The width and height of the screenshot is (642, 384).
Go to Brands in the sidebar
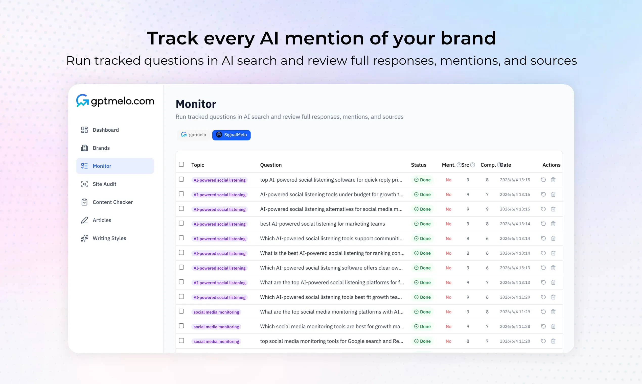coord(115,148)
